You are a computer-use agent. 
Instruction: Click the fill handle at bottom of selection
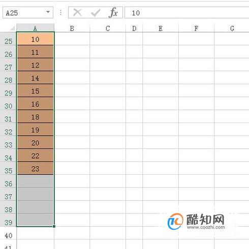coord(54,226)
